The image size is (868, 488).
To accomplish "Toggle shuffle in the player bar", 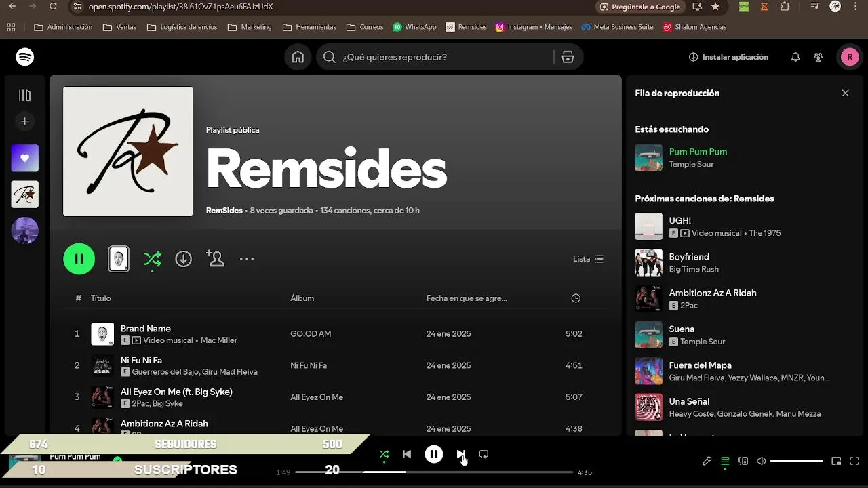I will (384, 454).
